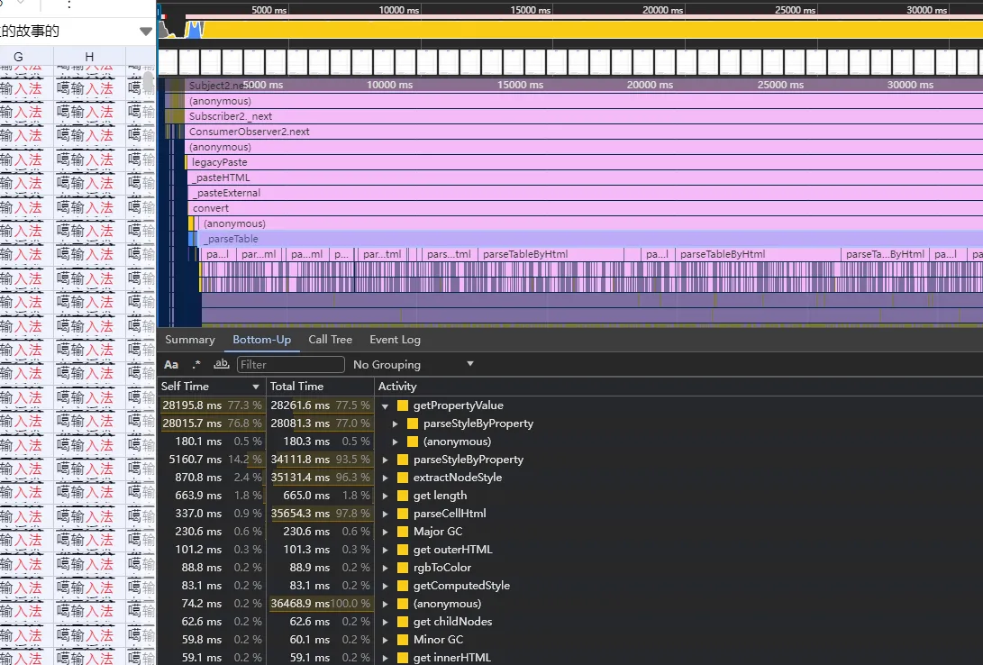Viewport: 983px width, 665px height.
Task: Click the Filter text input
Action: [x=290, y=365]
